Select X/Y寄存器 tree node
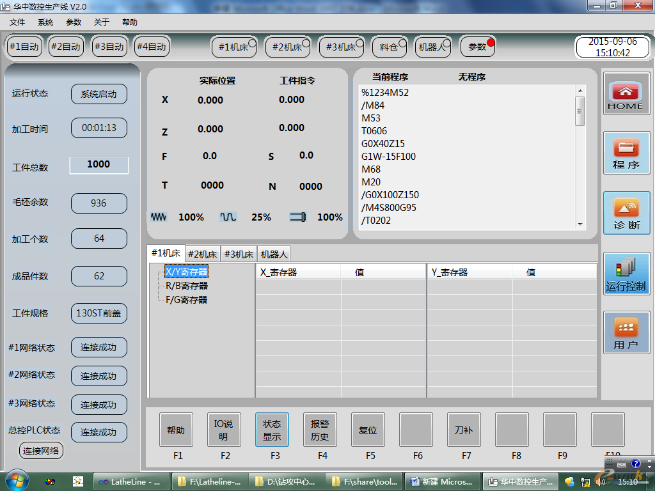 (x=186, y=272)
